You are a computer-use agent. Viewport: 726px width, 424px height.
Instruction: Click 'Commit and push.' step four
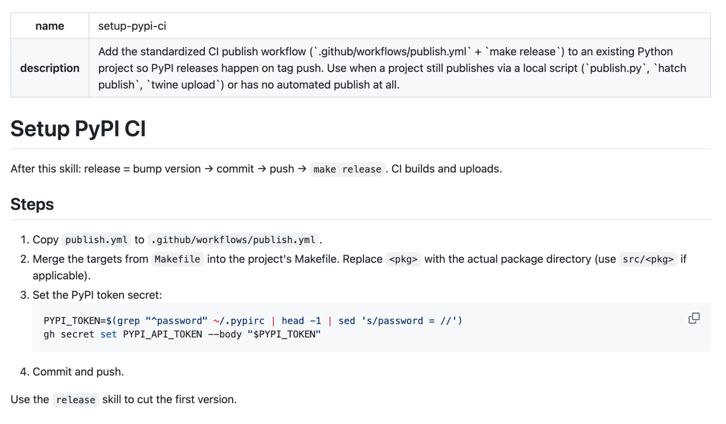[x=78, y=372]
